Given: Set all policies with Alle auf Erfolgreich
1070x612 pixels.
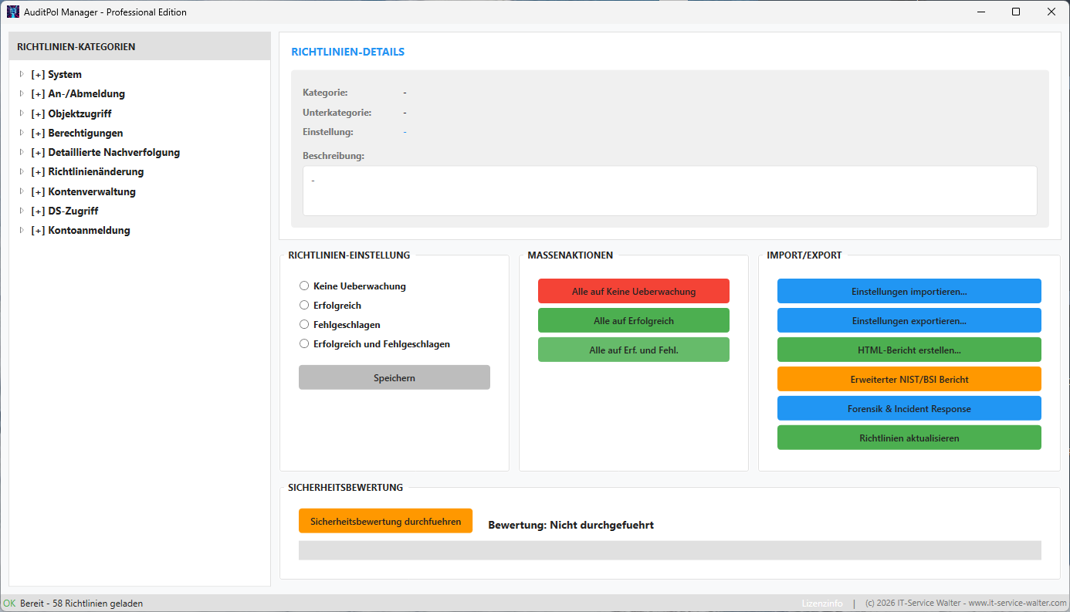Looking at the screenshot, I should coord(633,320).
